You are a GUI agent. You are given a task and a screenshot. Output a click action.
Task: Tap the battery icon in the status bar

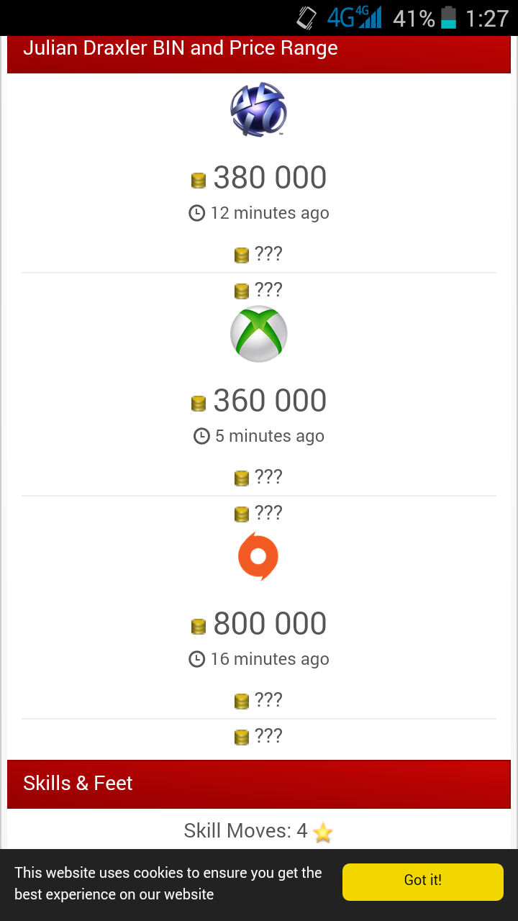pos(449,17)
